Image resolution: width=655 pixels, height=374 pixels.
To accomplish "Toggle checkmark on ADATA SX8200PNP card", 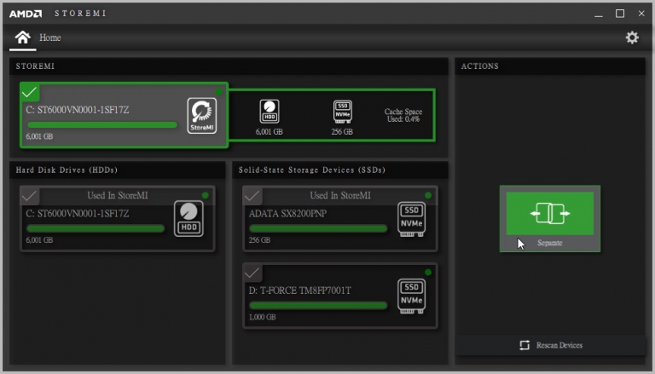I will [x=252, y=195].
